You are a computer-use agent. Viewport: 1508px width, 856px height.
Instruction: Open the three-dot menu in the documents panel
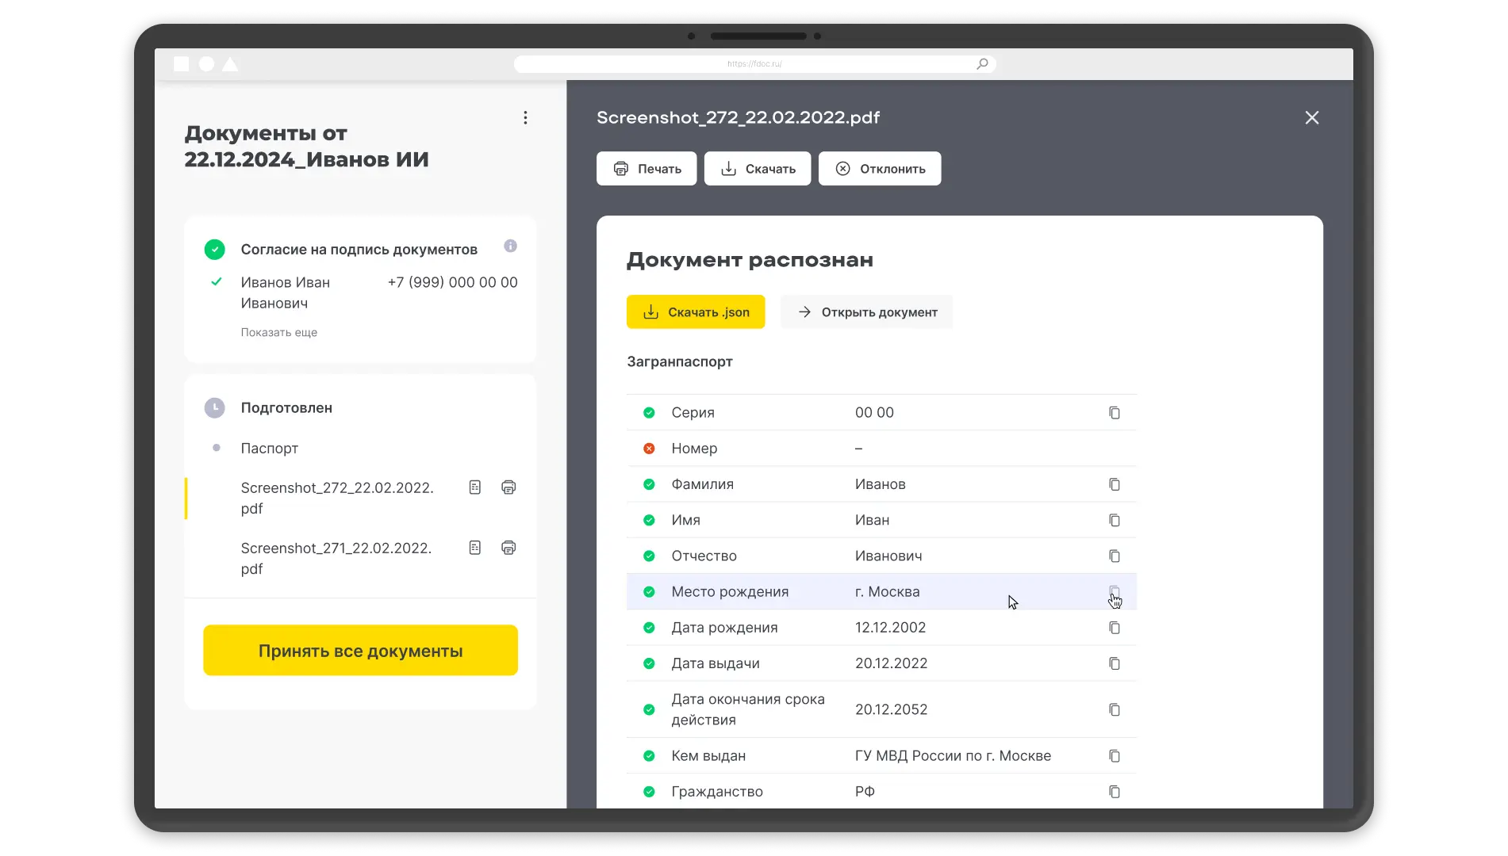pos(525,117)
